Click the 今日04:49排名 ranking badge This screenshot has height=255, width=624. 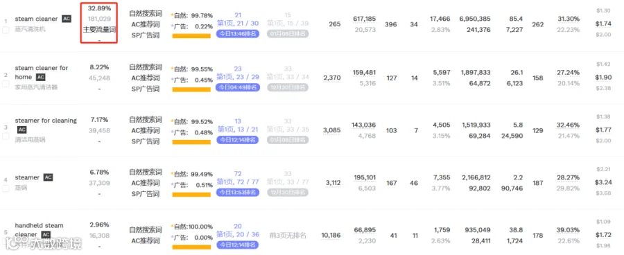(238, 87)
